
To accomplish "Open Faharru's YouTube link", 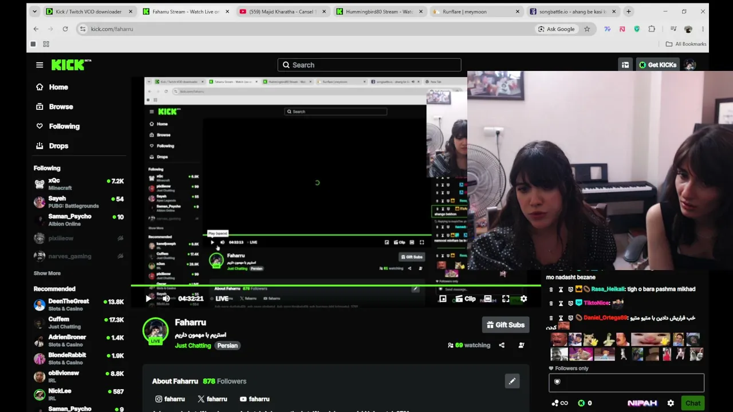I will (x=254, y=399).
